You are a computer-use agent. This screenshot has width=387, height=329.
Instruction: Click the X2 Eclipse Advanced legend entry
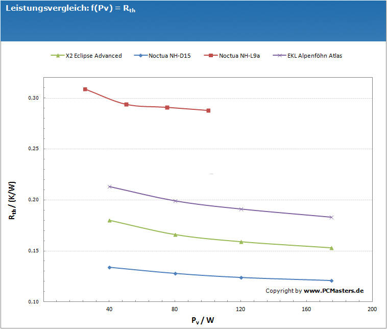pos(86,56)
